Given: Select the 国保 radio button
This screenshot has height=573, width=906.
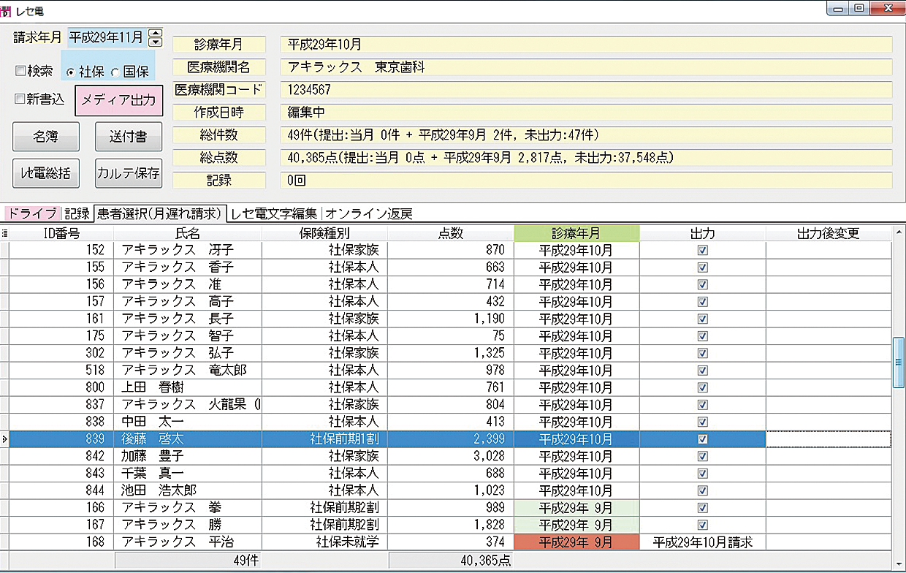Looking at the screenshot, I should pos(115,72).
